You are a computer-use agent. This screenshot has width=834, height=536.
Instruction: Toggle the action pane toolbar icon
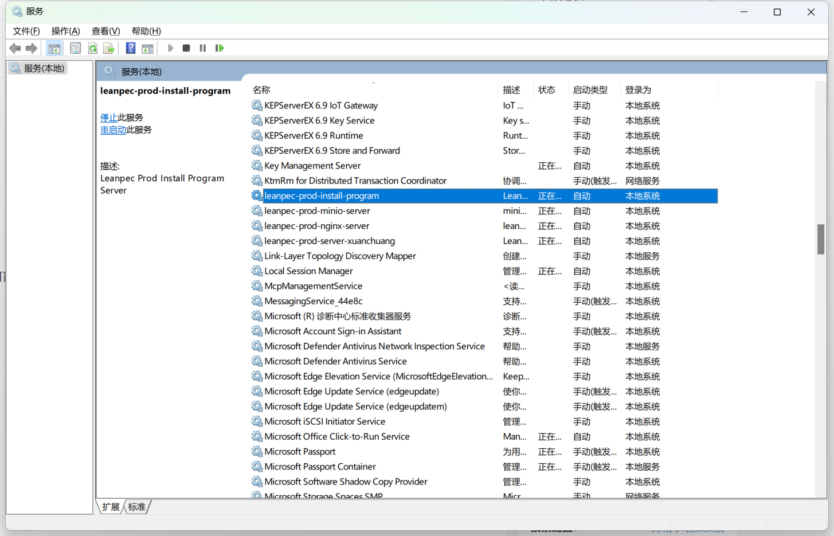pyautogui.click(x=147, y=48)
